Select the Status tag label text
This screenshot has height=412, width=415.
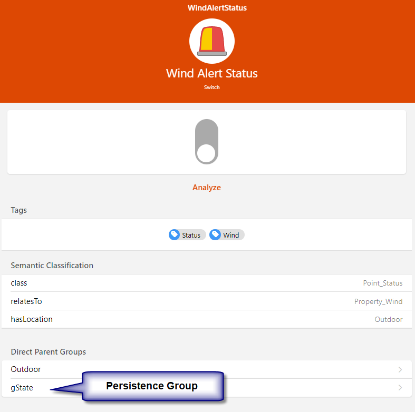pos(191,236)
